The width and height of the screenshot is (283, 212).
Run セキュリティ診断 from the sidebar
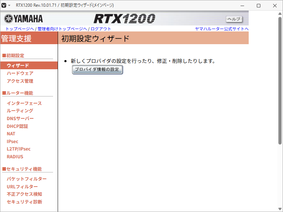pos(24,201)
